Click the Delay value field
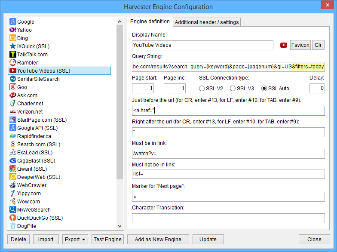The height and width of the screenshot is (252, 337). click(317, 88)
